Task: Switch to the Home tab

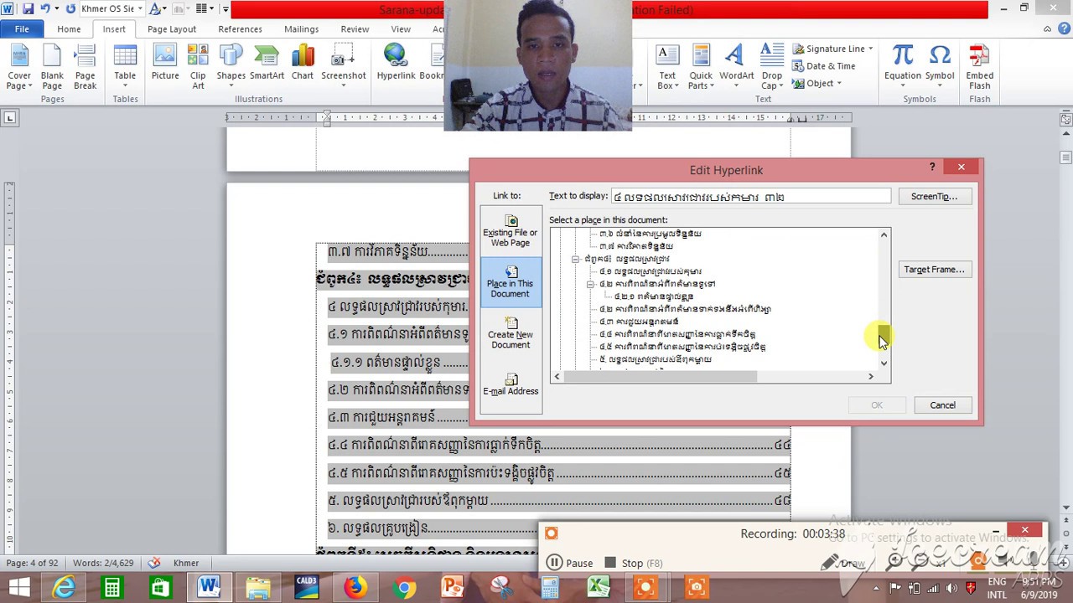Action: [x=69, y=28]
